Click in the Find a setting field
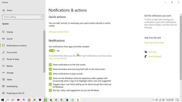182x102 pixels. (x=23, y=17)
